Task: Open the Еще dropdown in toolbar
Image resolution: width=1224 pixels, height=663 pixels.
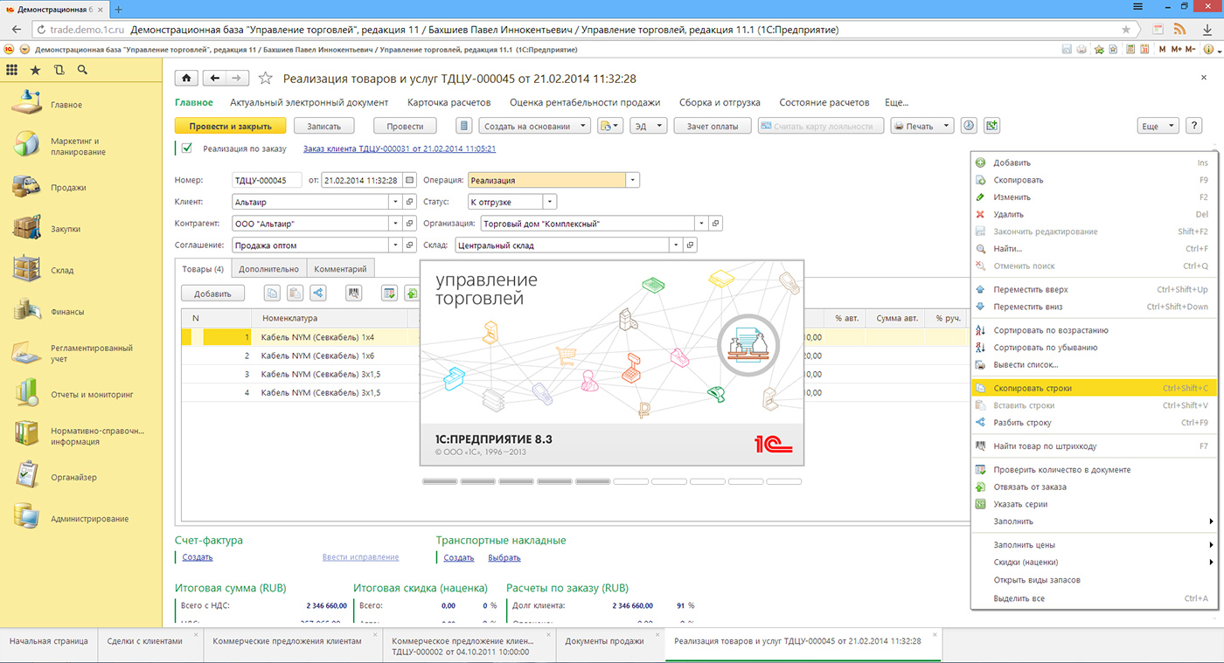Action: (1158, 126)
